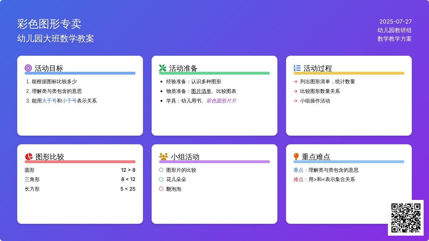Click the text 用>和<表示集合关系
429x241 pixels.
click(332, 179)
